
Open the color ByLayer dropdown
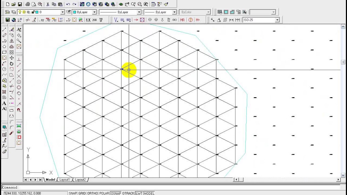[94, 12]
